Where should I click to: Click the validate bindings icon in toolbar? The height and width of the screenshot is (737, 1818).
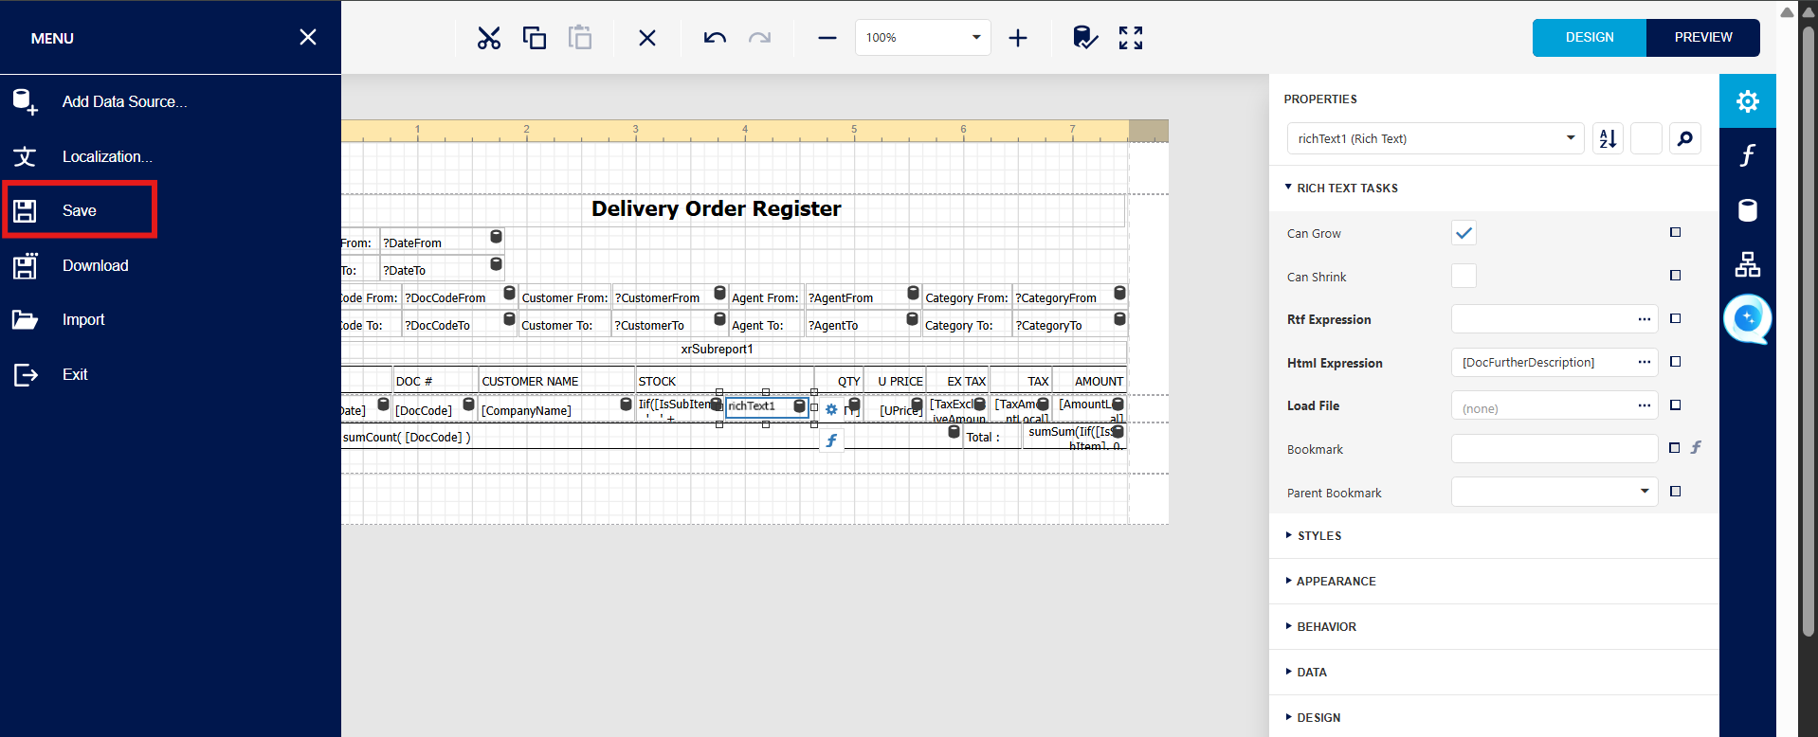(1084, 38)
